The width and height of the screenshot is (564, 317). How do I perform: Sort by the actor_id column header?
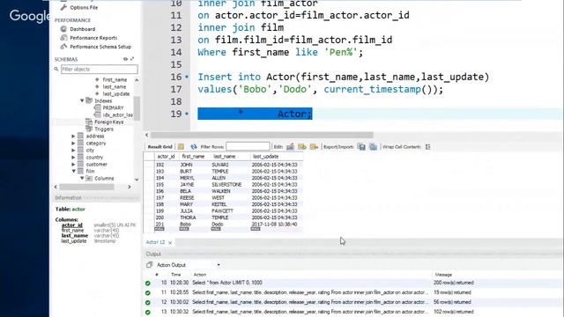click(167, 157)
